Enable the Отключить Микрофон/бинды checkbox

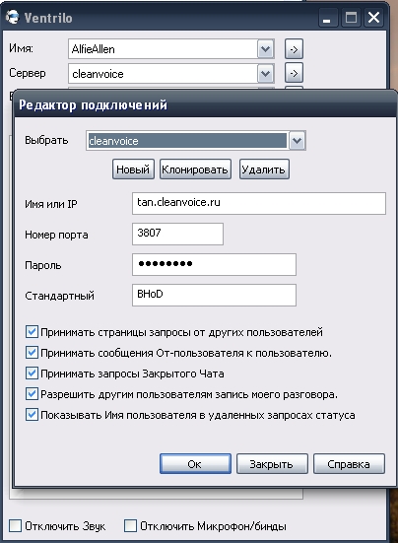click(x=130, y=525)
